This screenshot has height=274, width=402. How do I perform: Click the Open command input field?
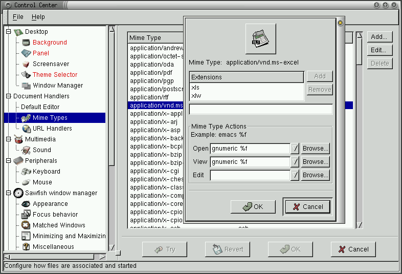click(250, 149)
